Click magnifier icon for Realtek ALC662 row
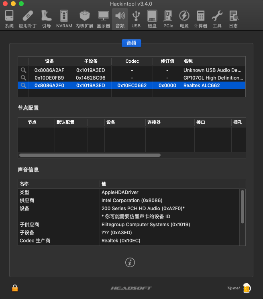 (23, 86)
